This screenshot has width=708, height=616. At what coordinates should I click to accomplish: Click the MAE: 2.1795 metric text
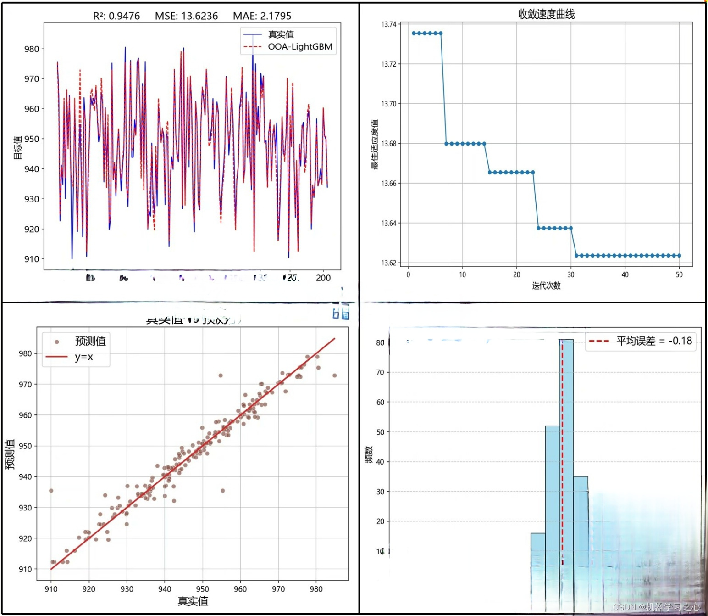(x=262, y=16)
